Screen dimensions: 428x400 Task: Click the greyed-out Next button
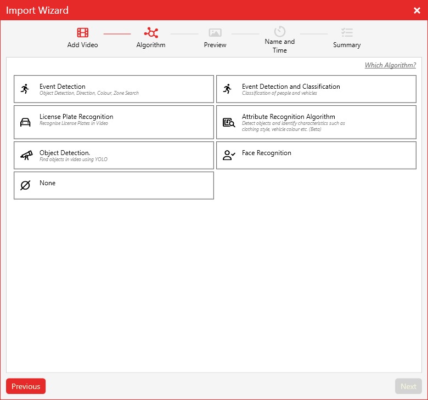point(408,386)
